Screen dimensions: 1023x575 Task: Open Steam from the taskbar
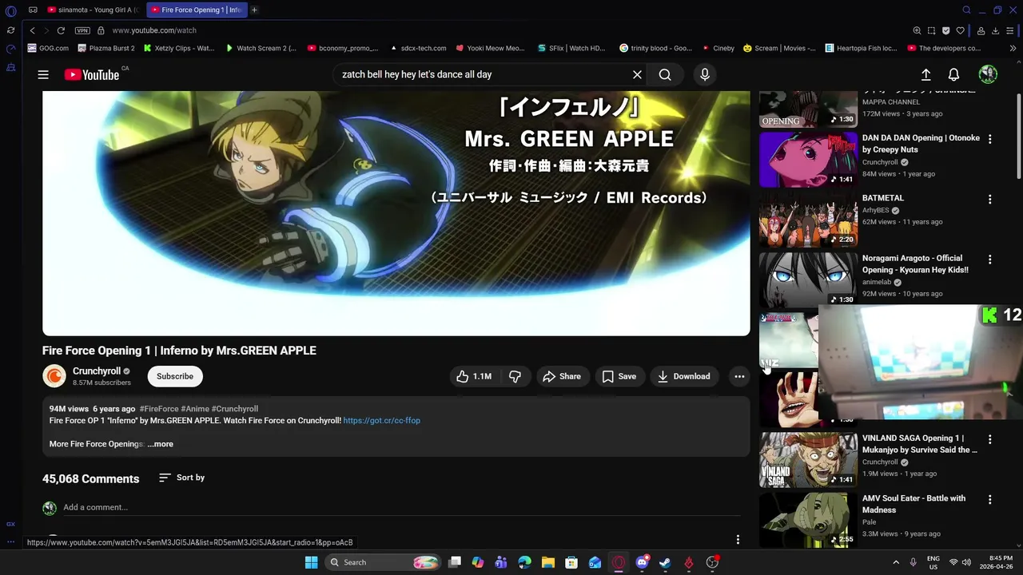click(x=665, y=562)
